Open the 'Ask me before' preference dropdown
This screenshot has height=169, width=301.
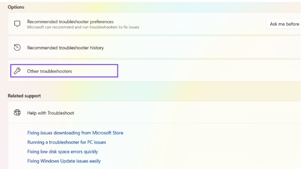click(x=284, y=24)
